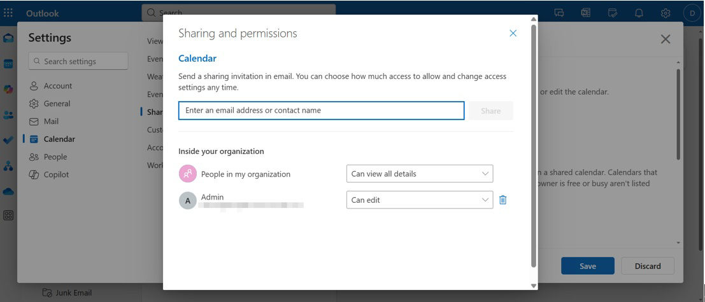Click the settings gear in the header
This screenshot has height=302, width=705.
point(666,13)
